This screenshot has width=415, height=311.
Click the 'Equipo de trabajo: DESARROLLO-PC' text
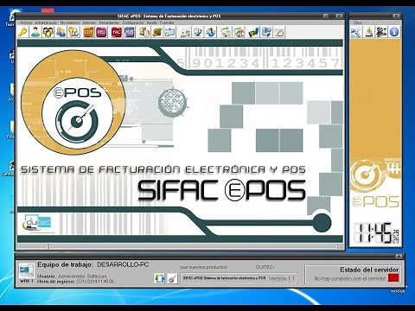click(93, 264)
